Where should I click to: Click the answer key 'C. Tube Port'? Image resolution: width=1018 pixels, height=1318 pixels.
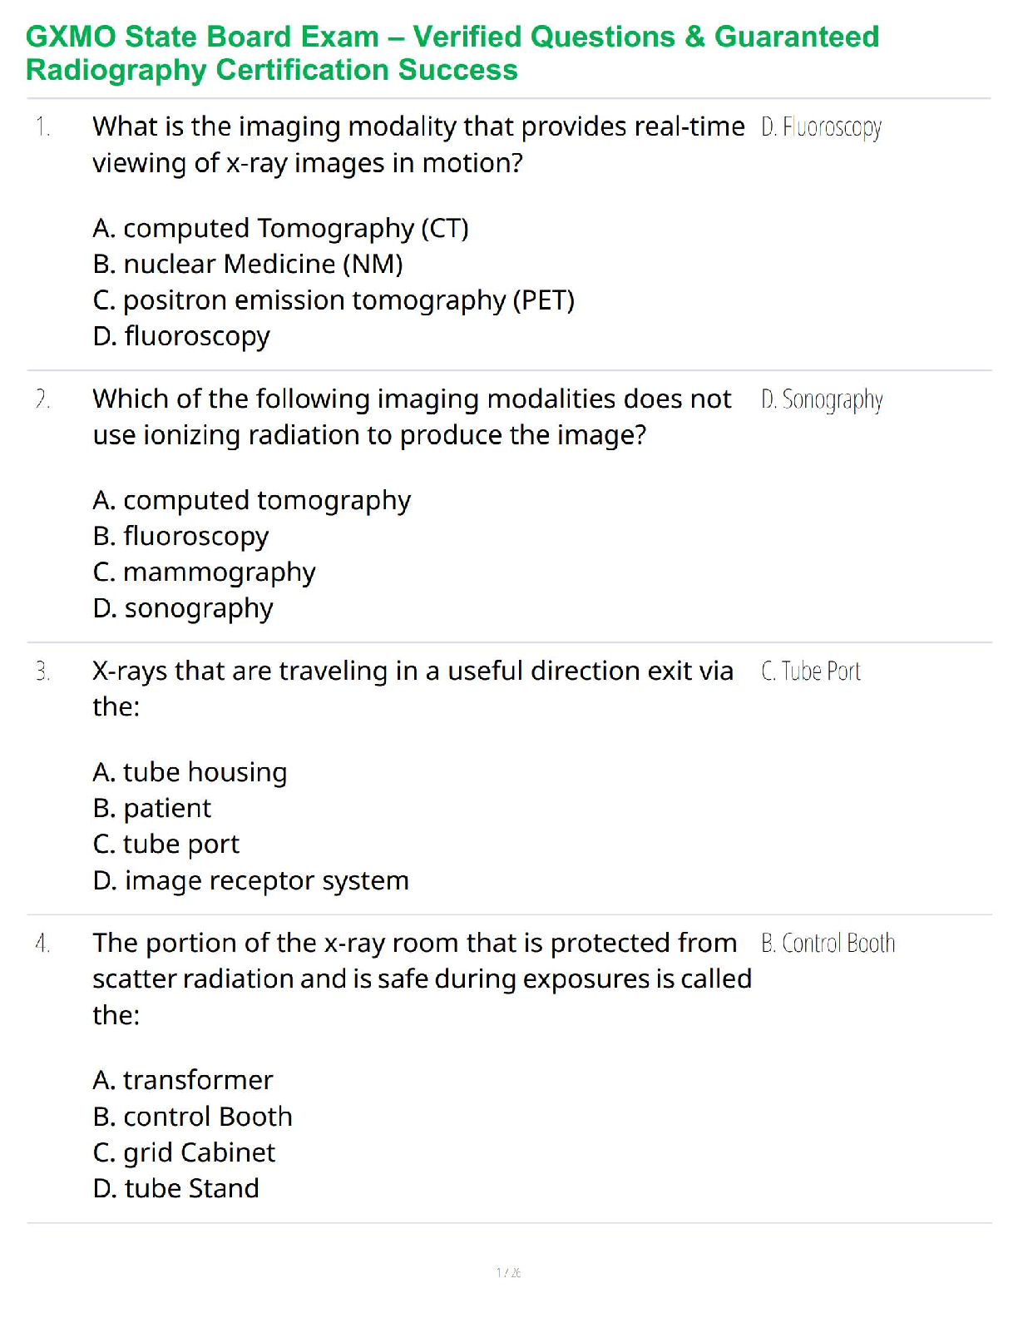tap(811, 671)
